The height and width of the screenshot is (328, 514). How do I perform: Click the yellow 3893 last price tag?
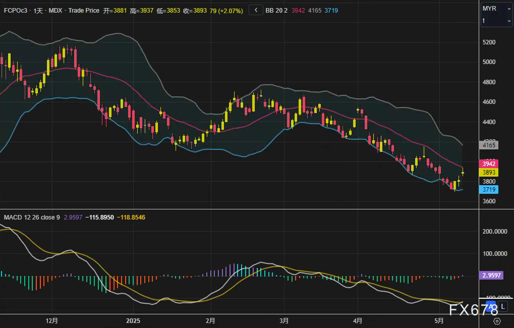point(488,172)
